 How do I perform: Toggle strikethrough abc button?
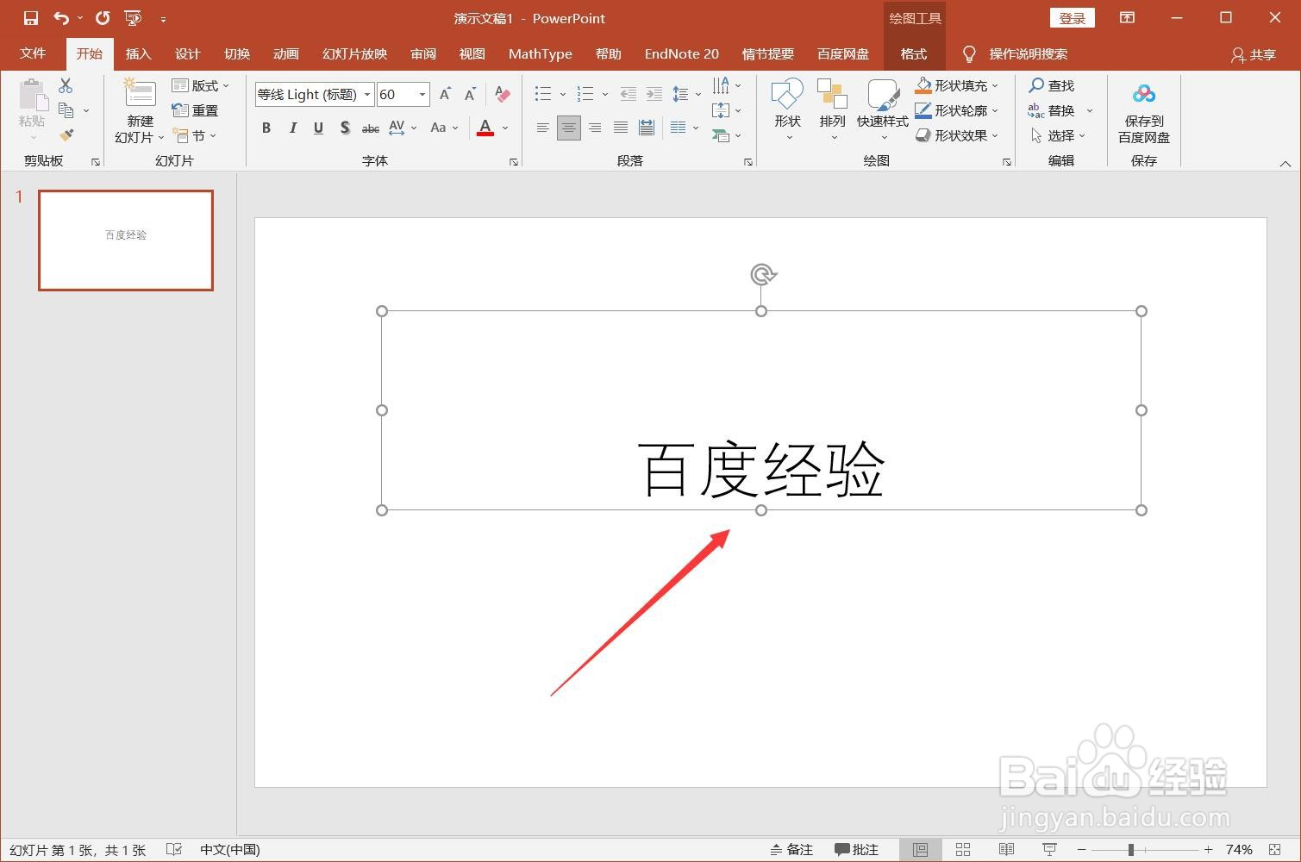tap(371, 128)
